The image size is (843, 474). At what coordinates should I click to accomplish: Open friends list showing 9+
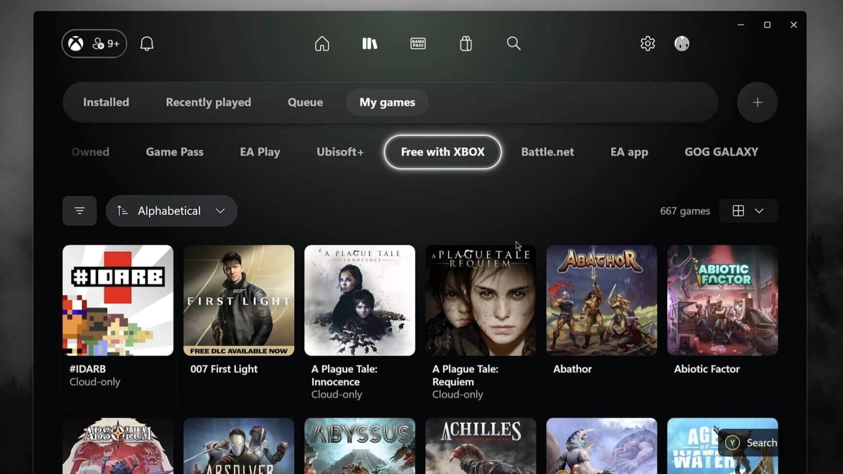(x=106, y=43)
